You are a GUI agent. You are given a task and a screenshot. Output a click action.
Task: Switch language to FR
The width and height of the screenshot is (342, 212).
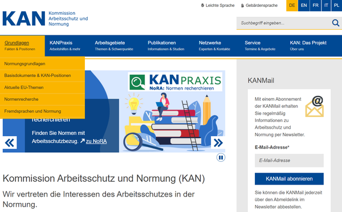tap(315, 6)
